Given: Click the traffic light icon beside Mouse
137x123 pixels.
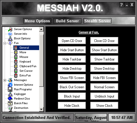Looking at the screenshot, I should 16,57.
